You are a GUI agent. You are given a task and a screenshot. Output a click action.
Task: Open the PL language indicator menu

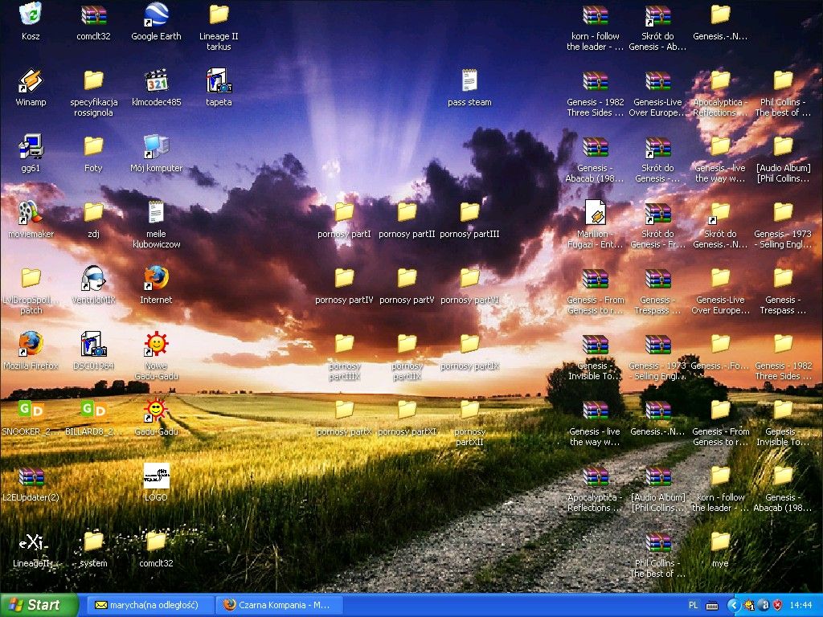pos(694,605)
